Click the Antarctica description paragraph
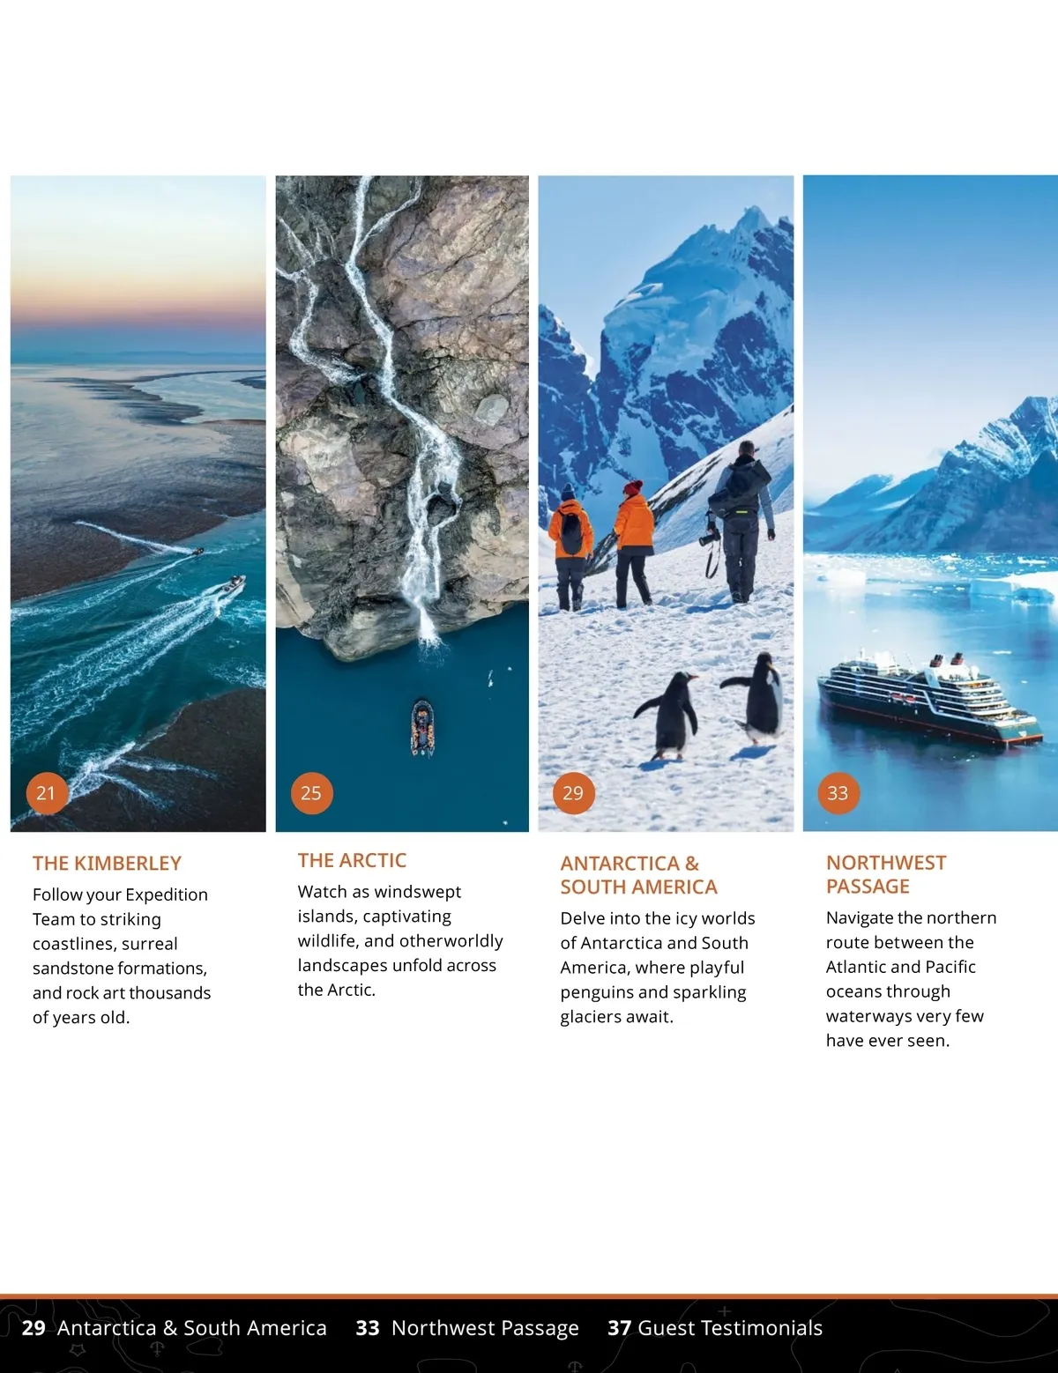1058x1373 pixels. (x=658, y=968)
